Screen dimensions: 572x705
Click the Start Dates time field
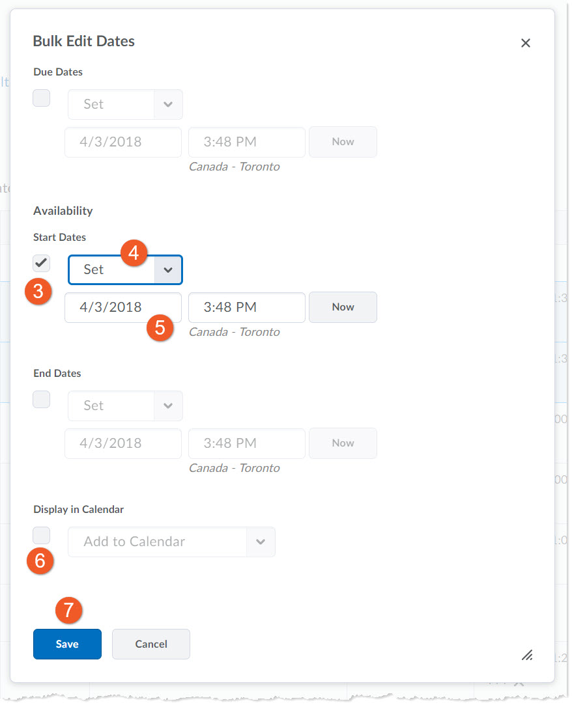point(246,307)
